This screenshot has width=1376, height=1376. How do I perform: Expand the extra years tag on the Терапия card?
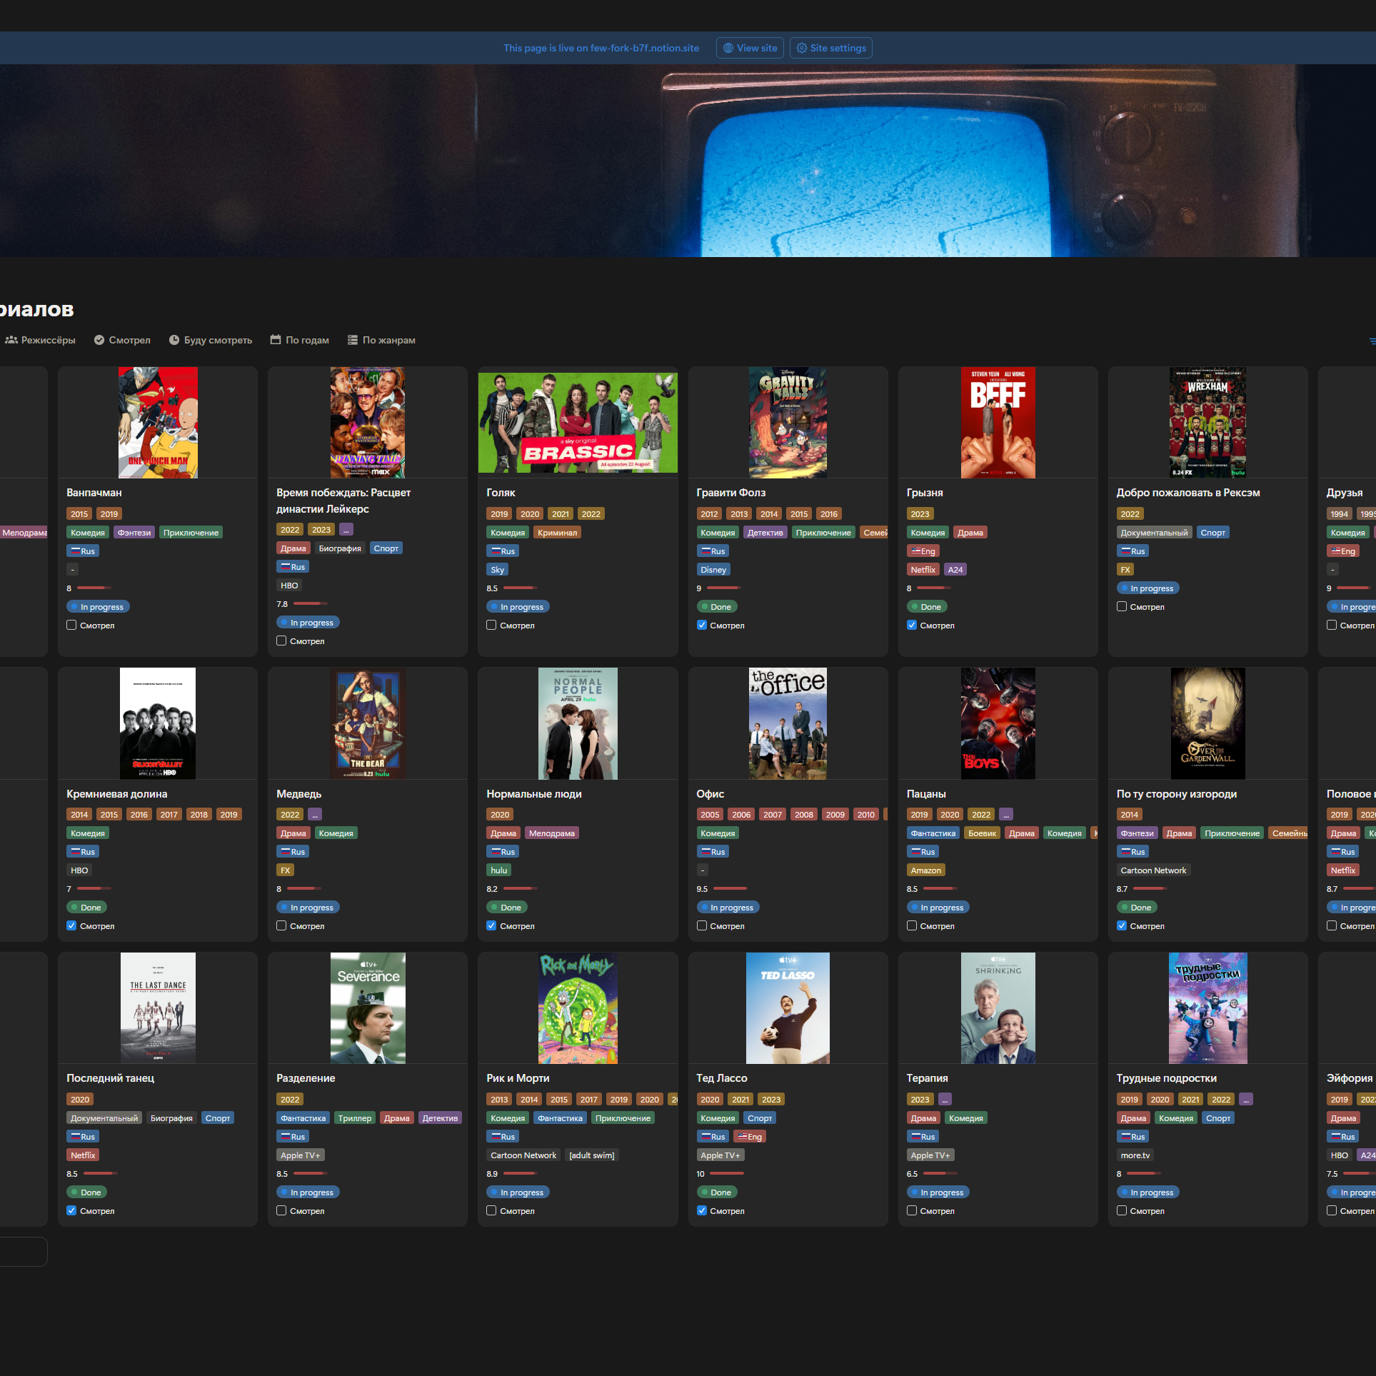[945, 1099]
